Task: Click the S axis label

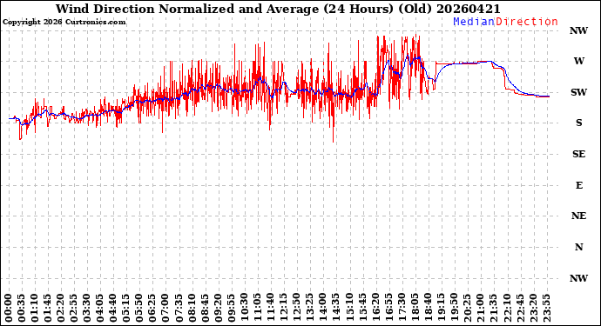Action: [x=578, y=123]
